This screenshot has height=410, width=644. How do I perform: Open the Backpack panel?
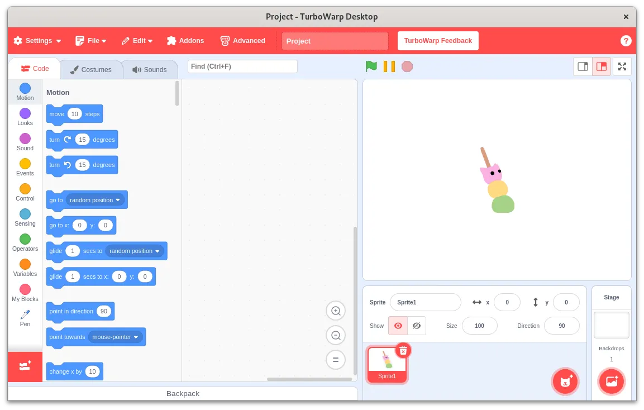coord(183,394)
